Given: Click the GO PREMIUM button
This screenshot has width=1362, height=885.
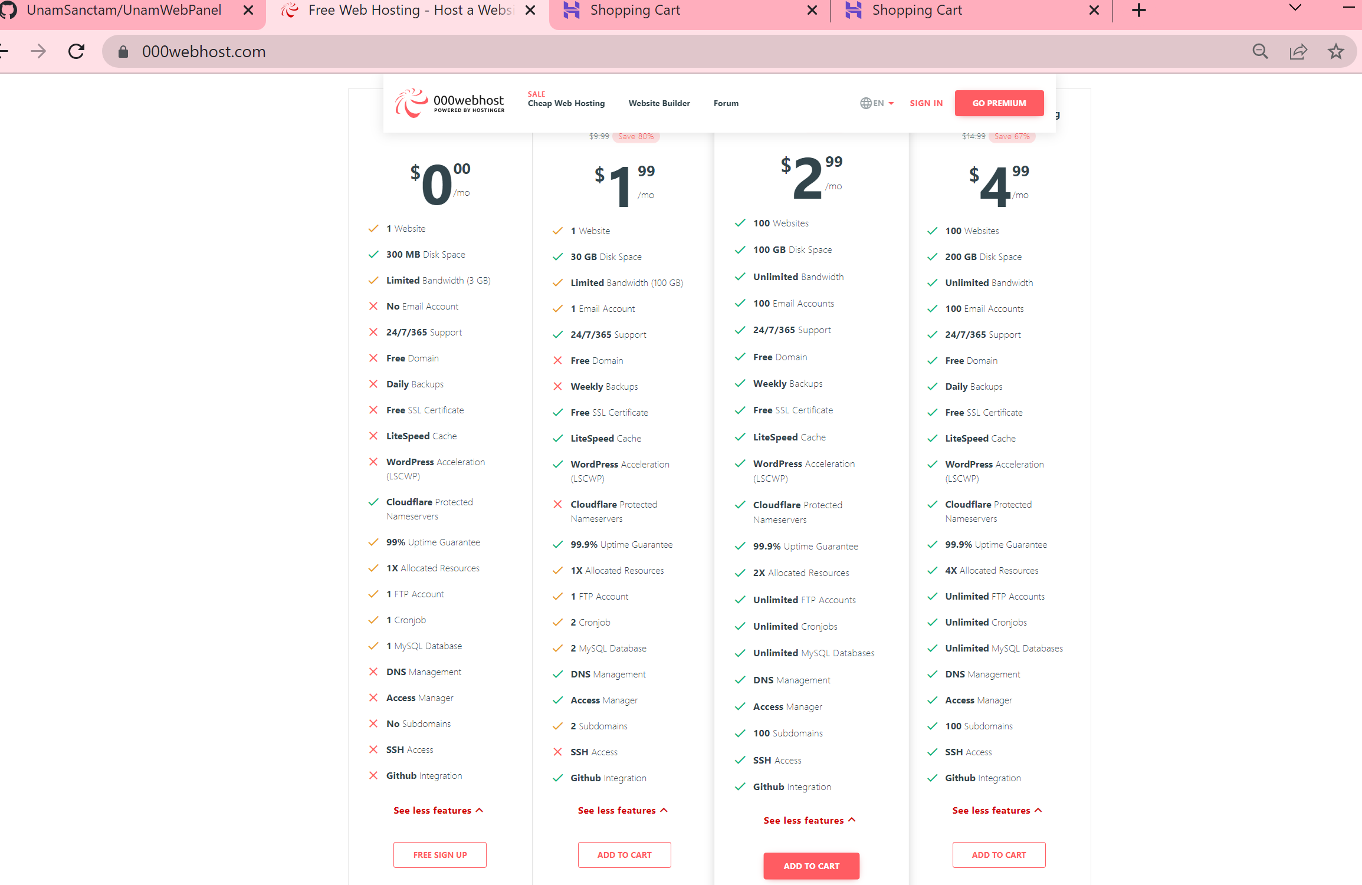Looking at the screenshot, I should click(999, 103).
